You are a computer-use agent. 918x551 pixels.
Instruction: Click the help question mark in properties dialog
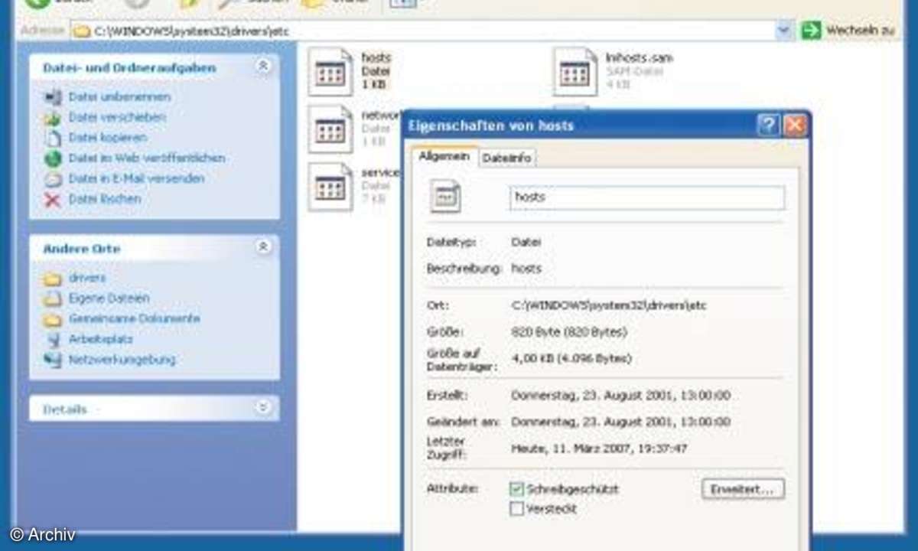[769, 126]
